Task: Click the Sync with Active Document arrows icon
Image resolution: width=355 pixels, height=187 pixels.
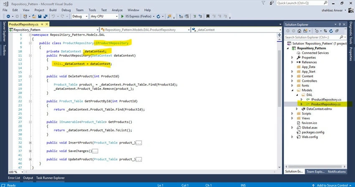Action: pyautogui.click(x=325, y=31)
